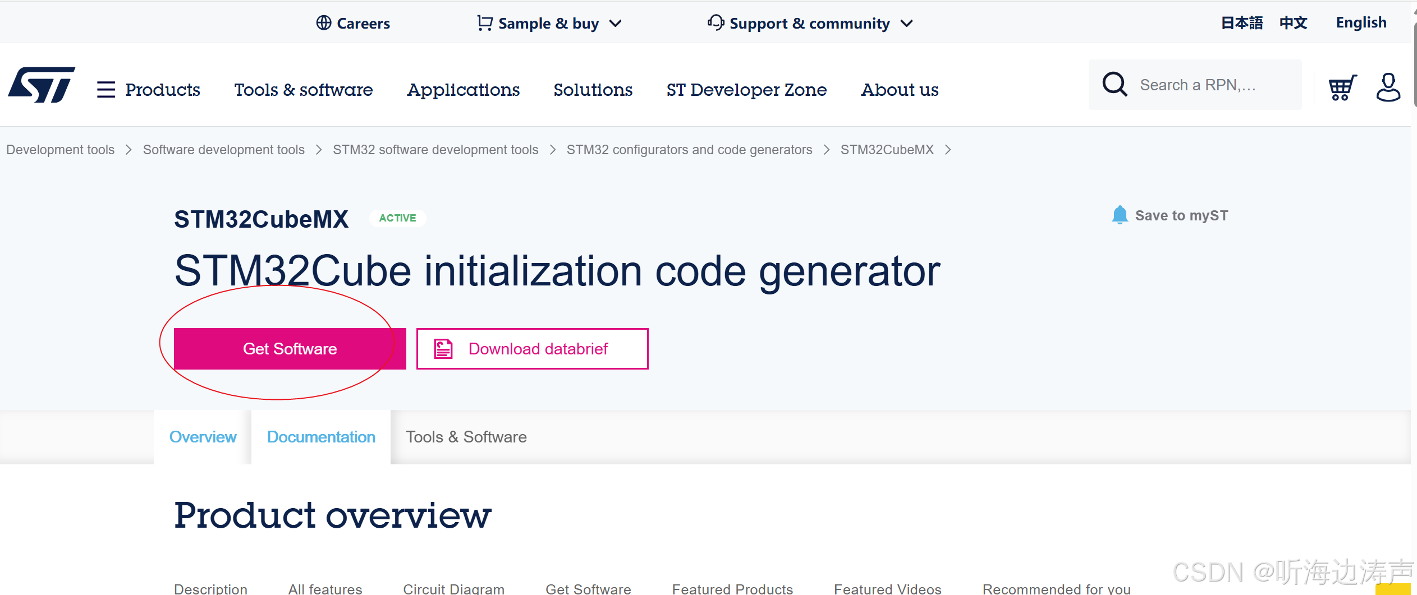
Task: Open the shopping cart icon
Action: click(1342, 87)
